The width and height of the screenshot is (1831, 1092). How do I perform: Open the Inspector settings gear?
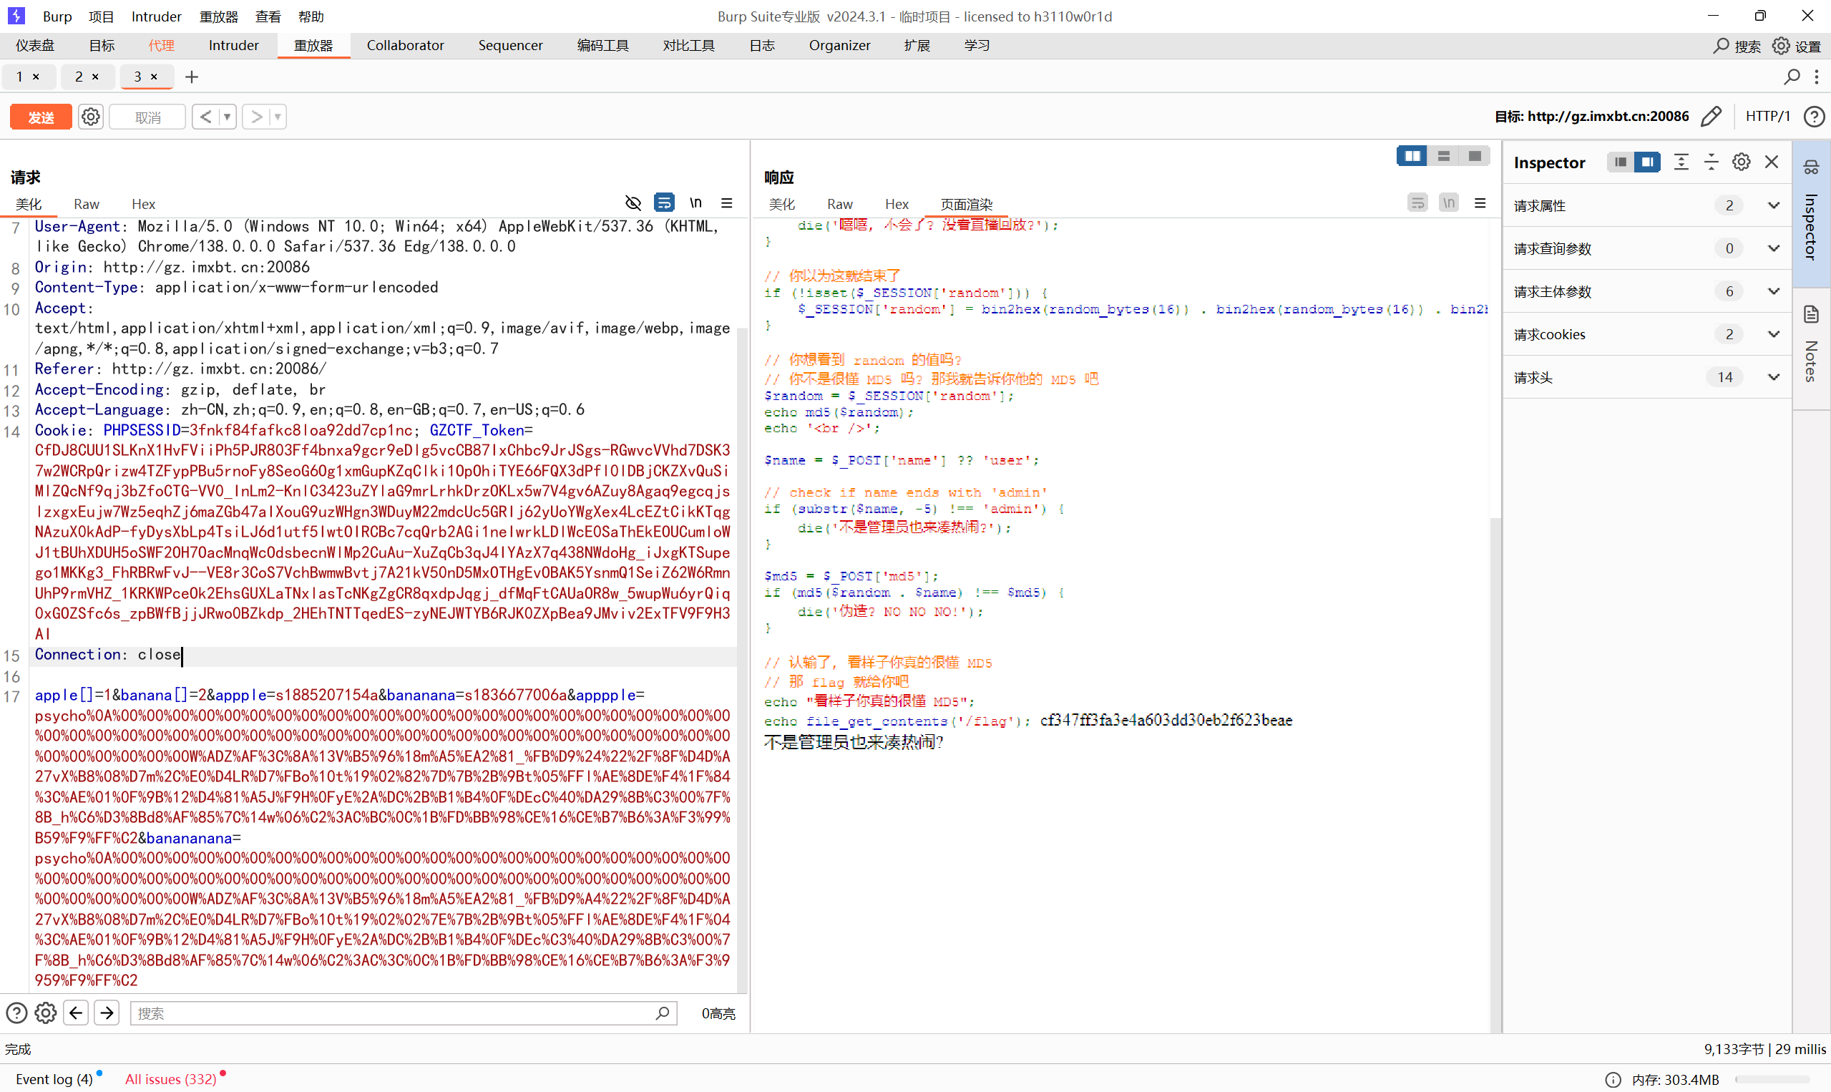tap(1742, 162)
